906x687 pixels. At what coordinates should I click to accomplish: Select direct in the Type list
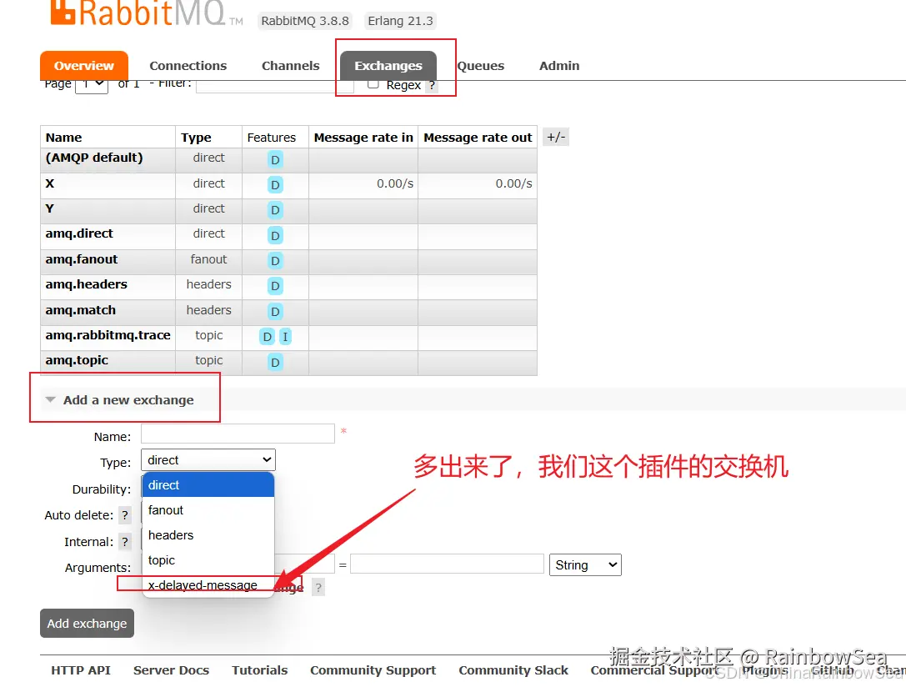click(208, 485)
